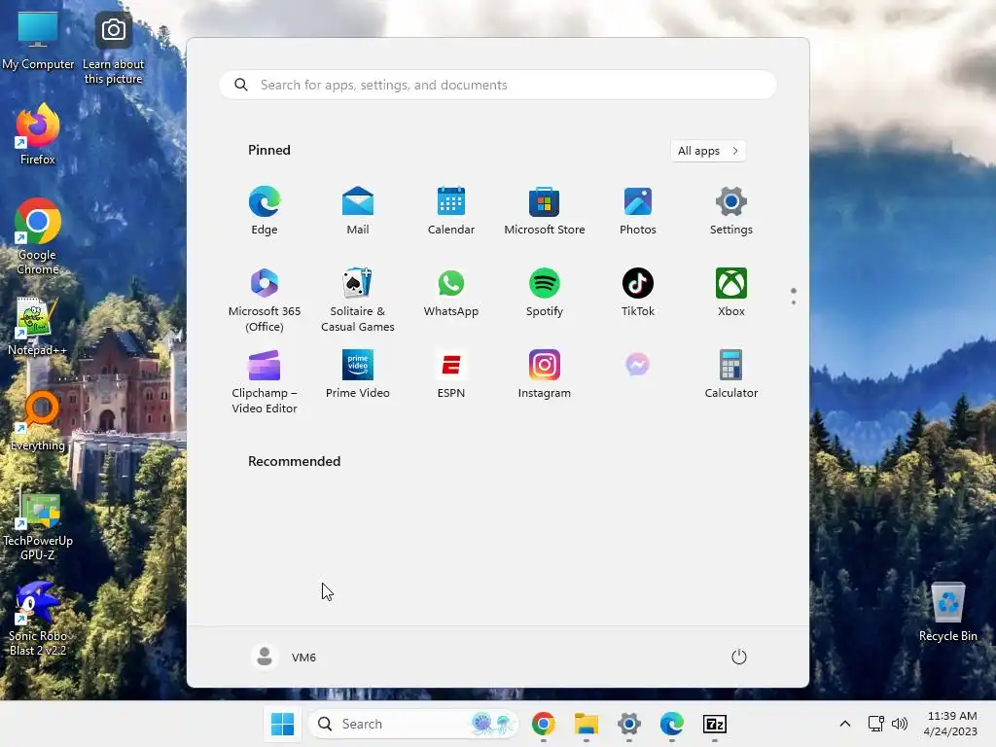
Task: Click the taskbar Search box
Action: [412, 724]
